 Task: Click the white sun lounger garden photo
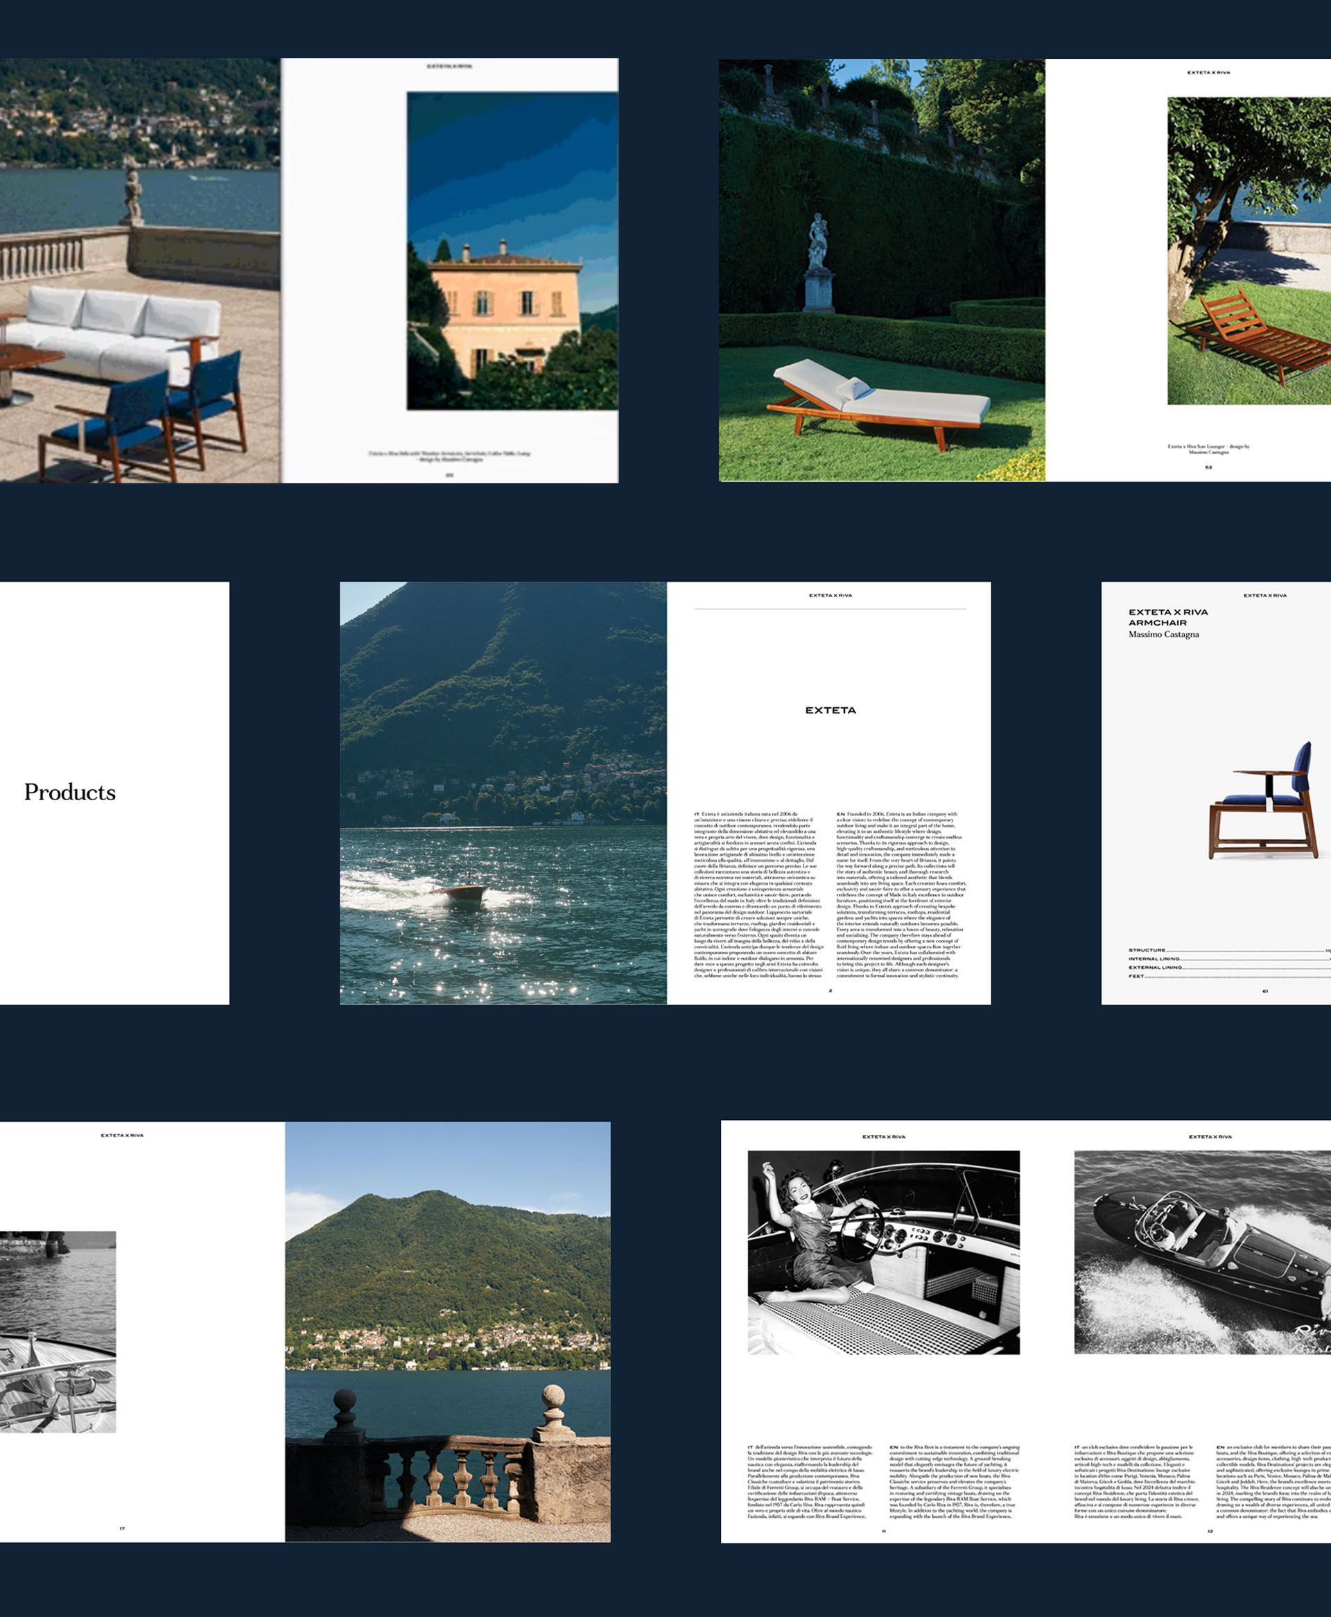click(882, 399)
